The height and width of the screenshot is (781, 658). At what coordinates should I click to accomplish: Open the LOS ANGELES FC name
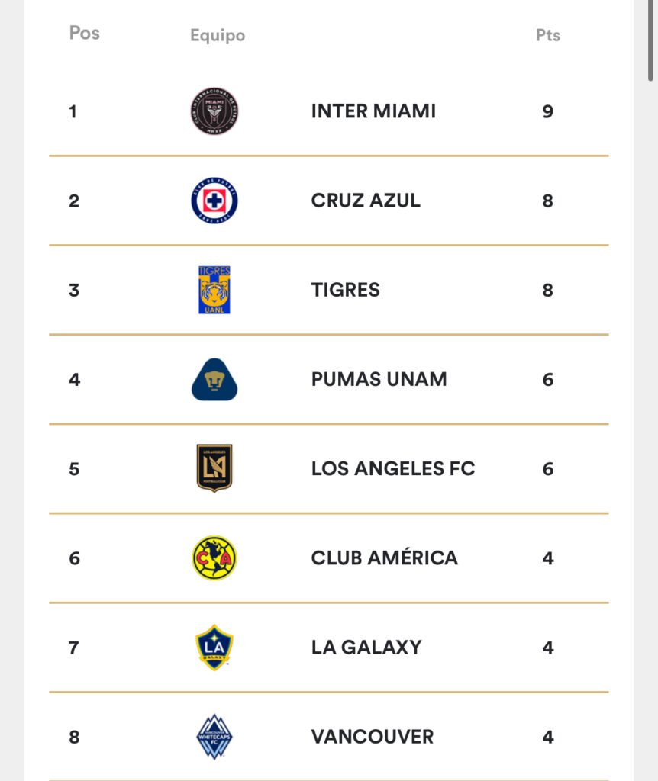tap(393, 469)
